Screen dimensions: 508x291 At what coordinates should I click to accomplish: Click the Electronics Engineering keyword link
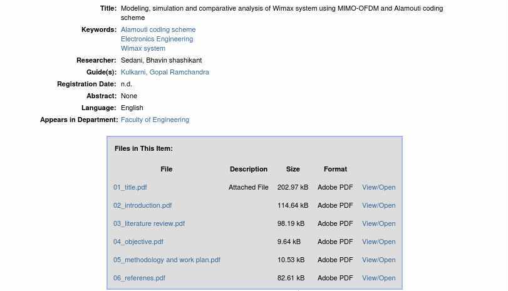(157, 39)
